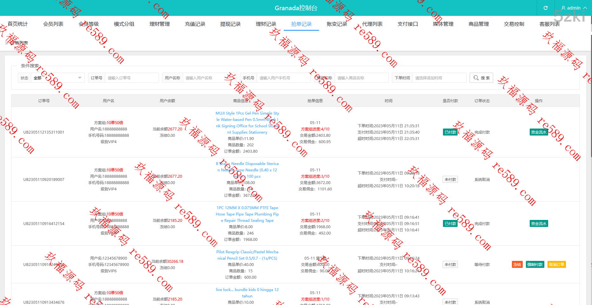This screenshot has height=305, width=592.
Task: Open the 客服列表 tab
Action: point(549,24)
